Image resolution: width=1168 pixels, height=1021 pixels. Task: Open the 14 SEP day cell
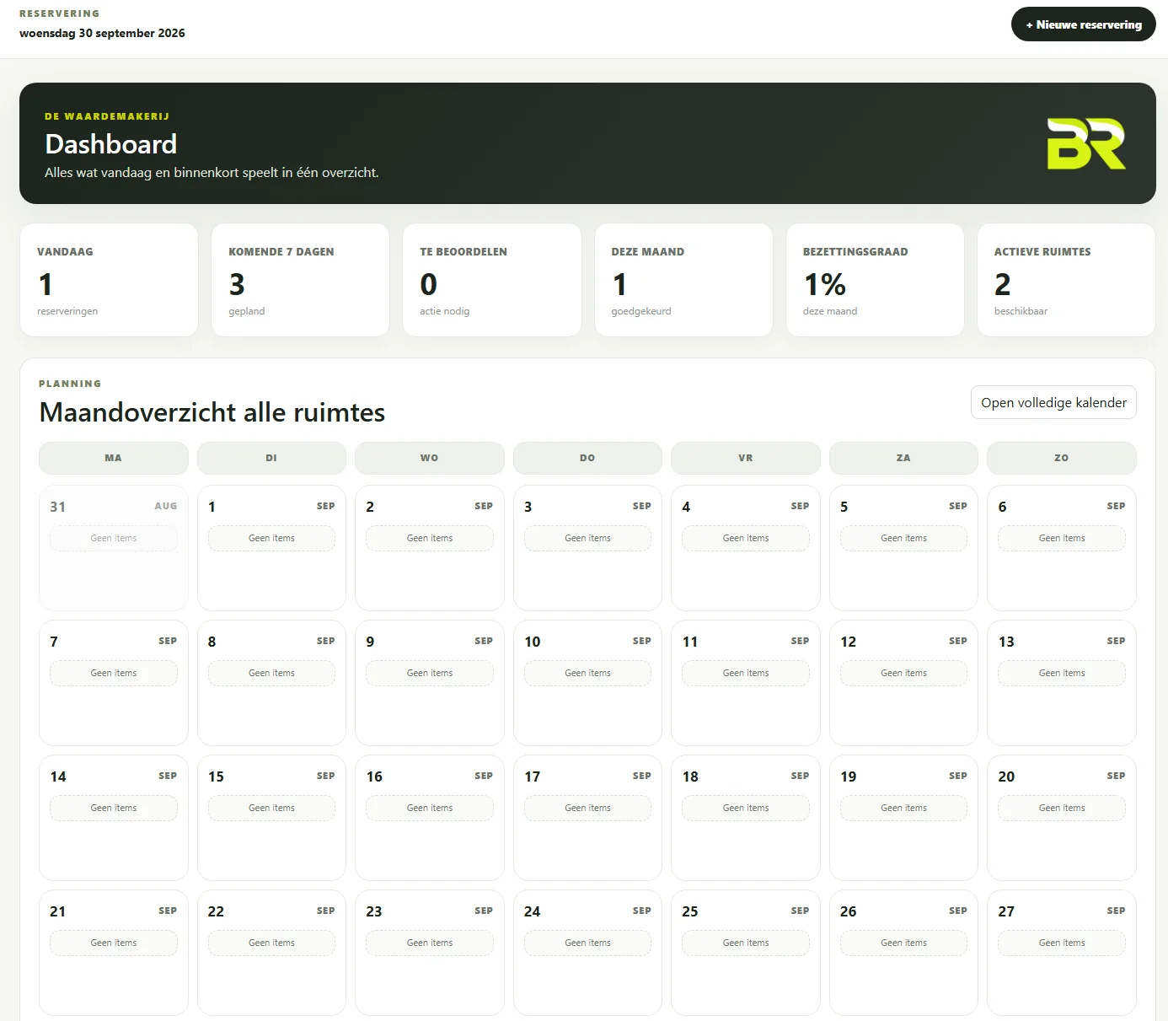[x=114, y=818]
